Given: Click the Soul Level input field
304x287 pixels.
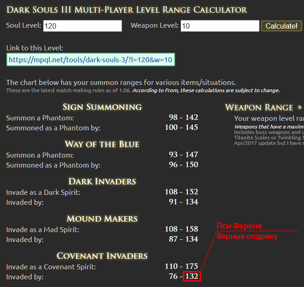Looking at the screenshot, I should [83, 26].
